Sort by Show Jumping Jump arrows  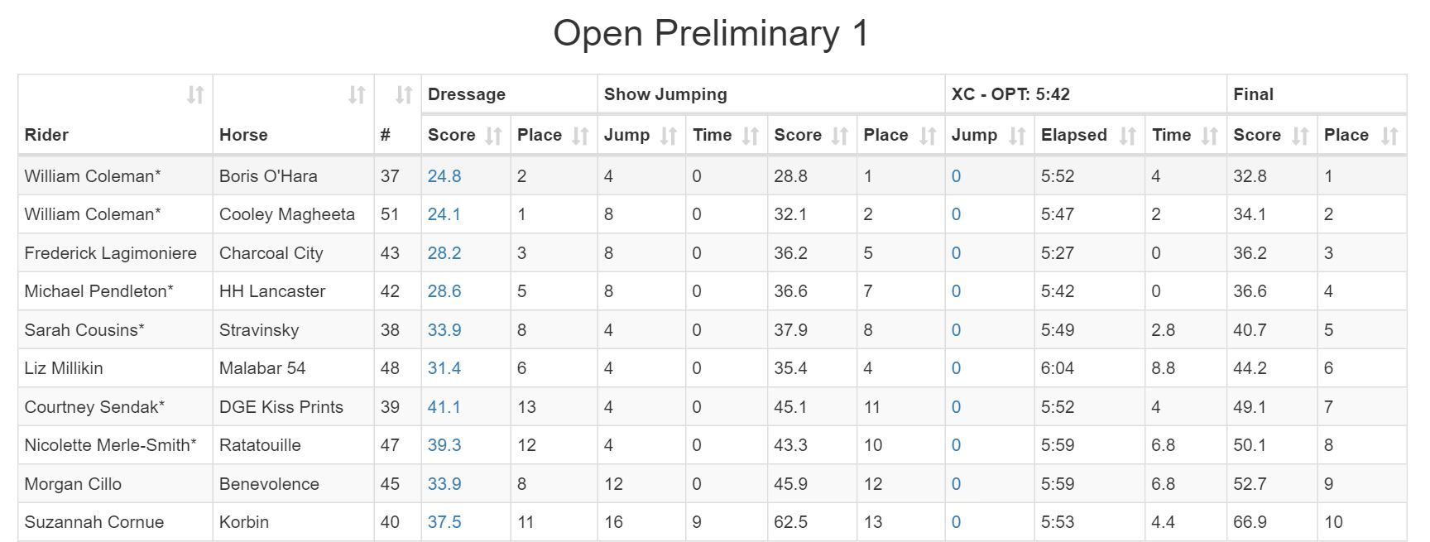coord(669,136)
